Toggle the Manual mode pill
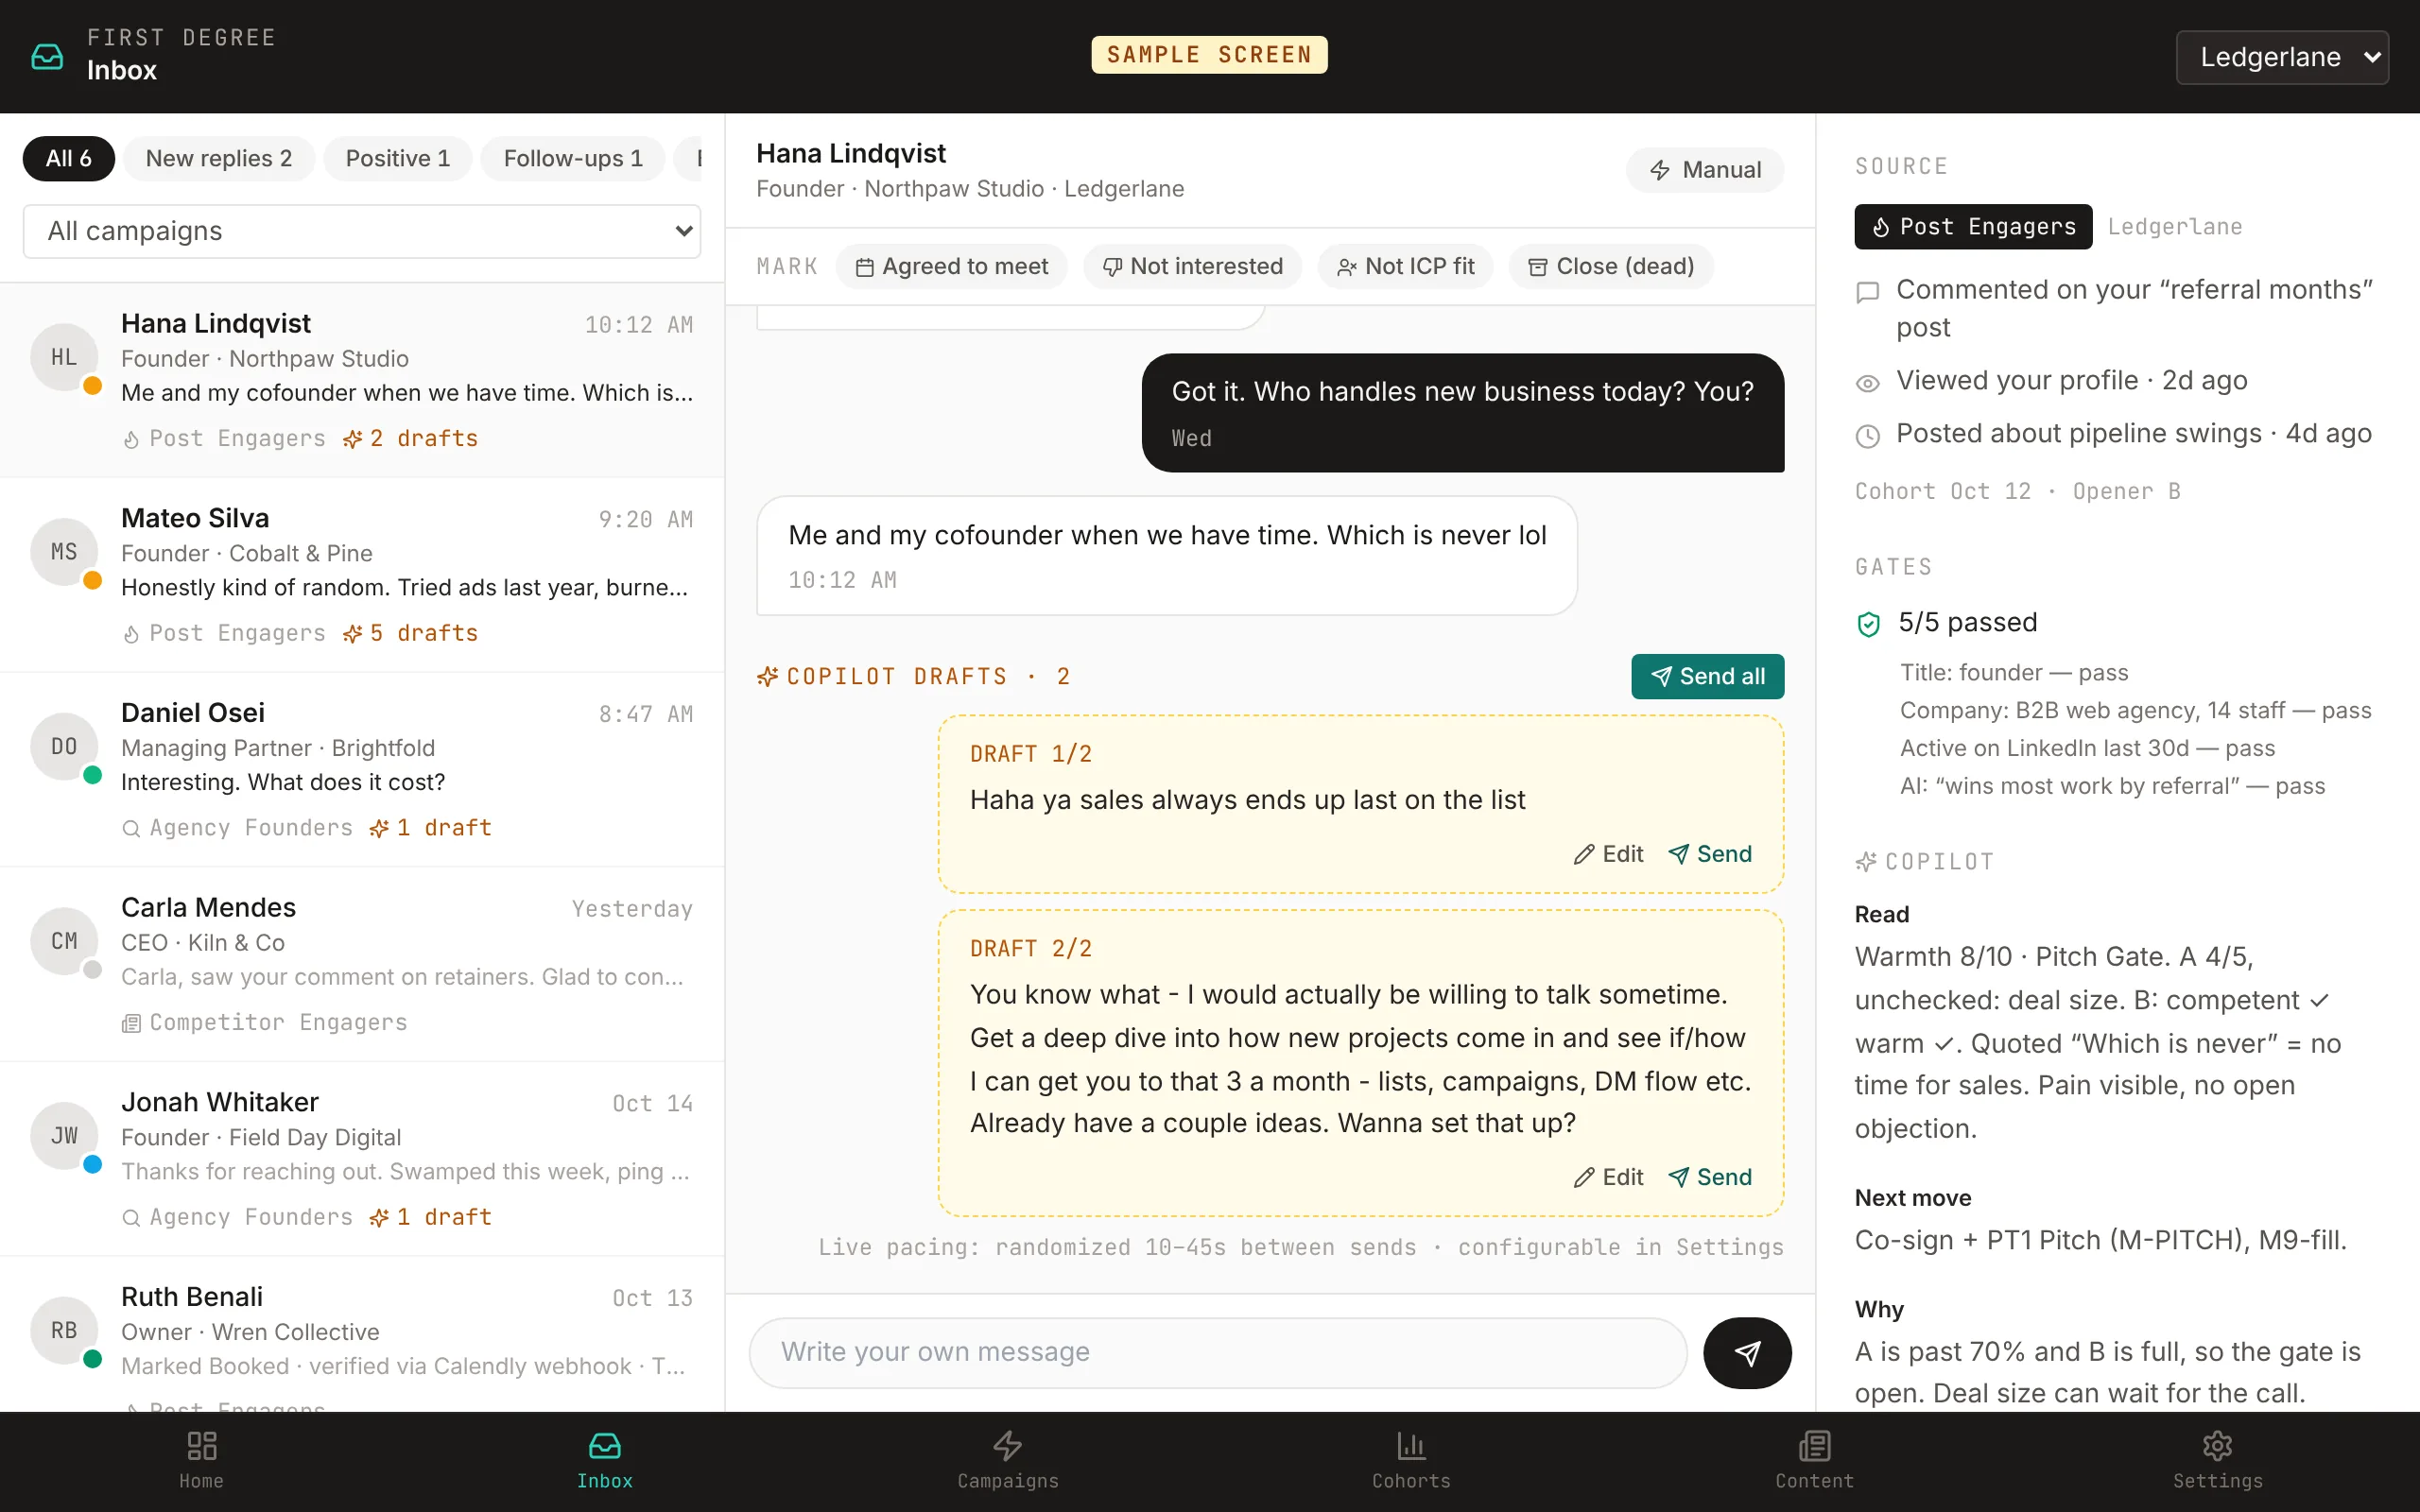The height and width of the screenshot is (1512, 2420). coord(1705,170)
